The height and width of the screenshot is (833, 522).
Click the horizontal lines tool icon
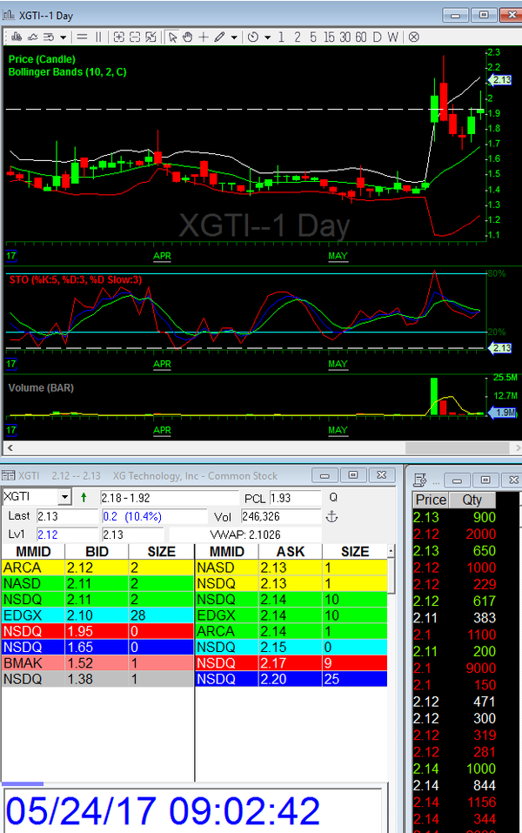coord(82,37)
